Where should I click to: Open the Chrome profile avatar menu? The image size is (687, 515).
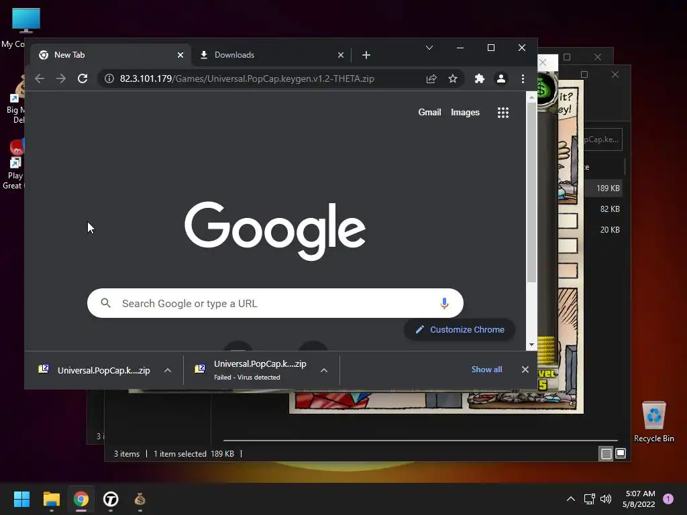pyautogui.click(x=500, y=78)
